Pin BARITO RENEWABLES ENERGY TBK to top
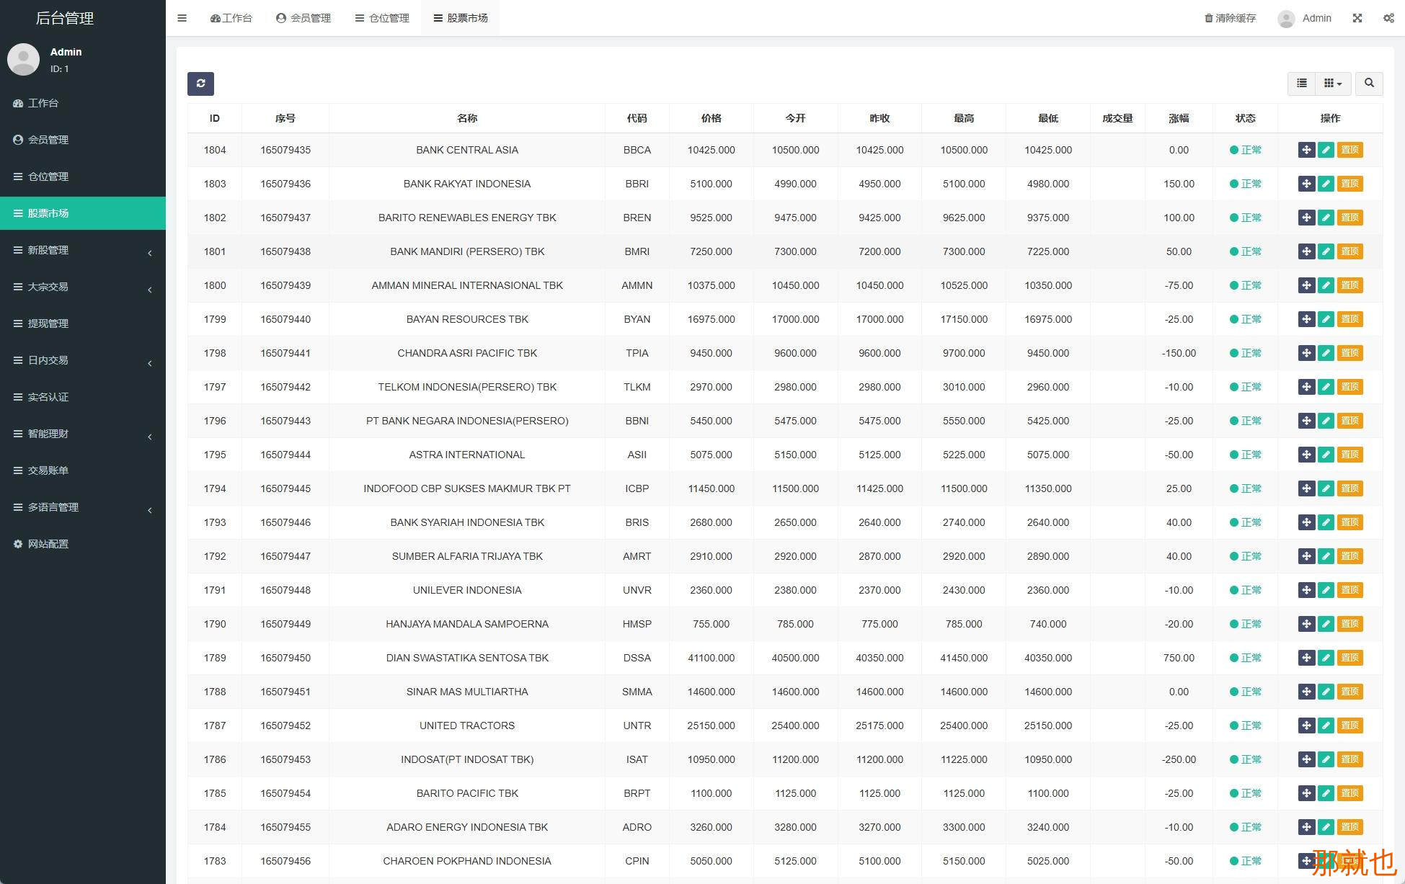This screenshot has height=884, width=1405. point(1349,218)
